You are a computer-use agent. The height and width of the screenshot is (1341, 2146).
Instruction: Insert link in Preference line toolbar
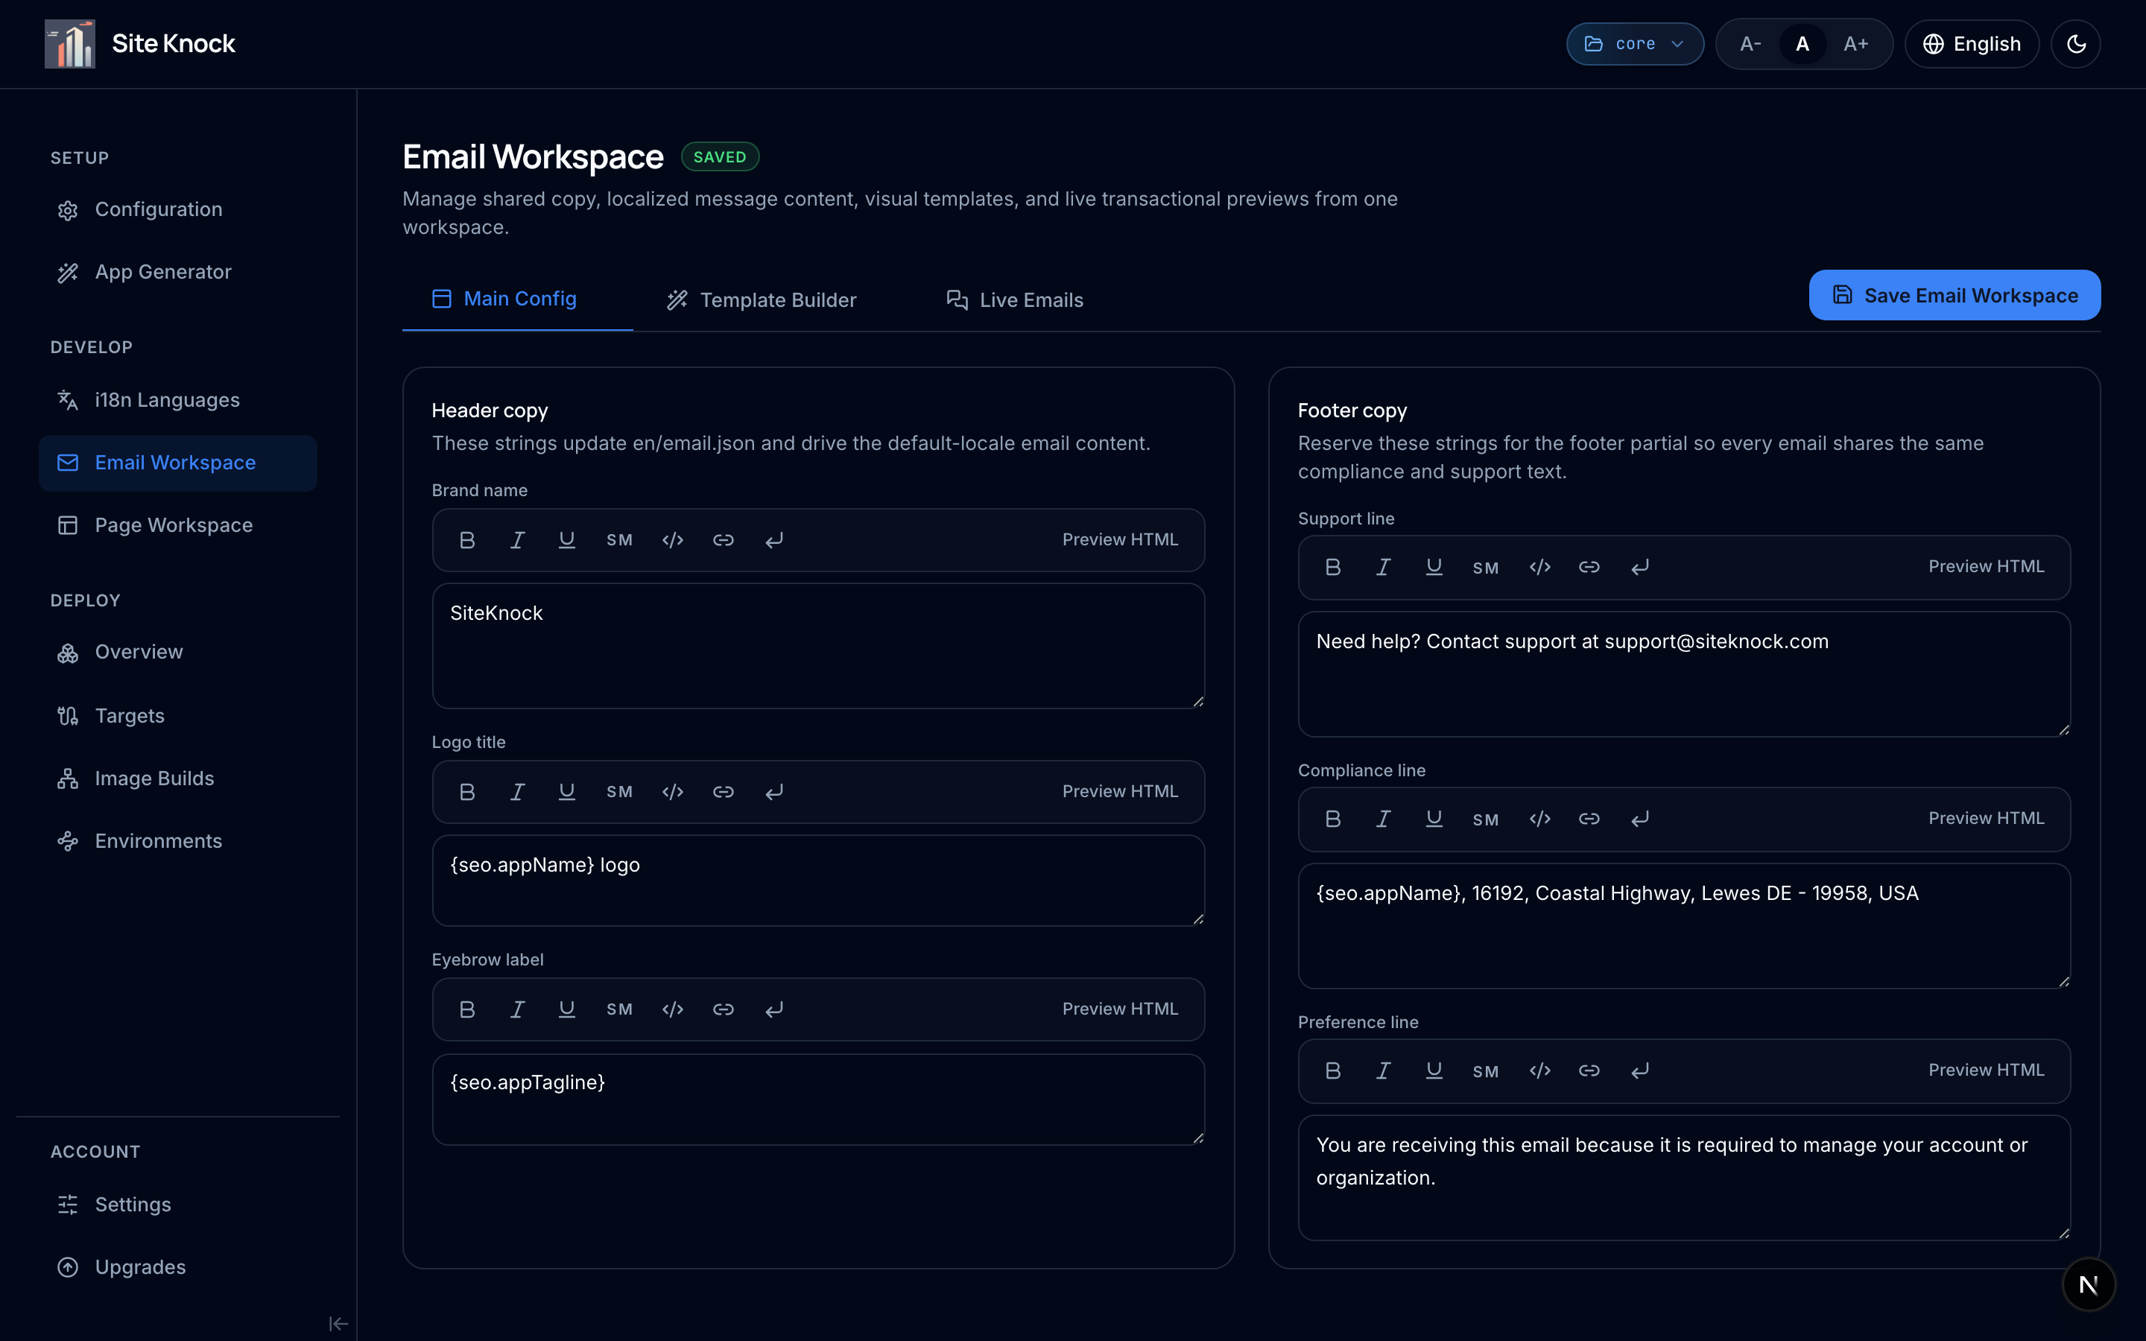tap(1589, 1071)
